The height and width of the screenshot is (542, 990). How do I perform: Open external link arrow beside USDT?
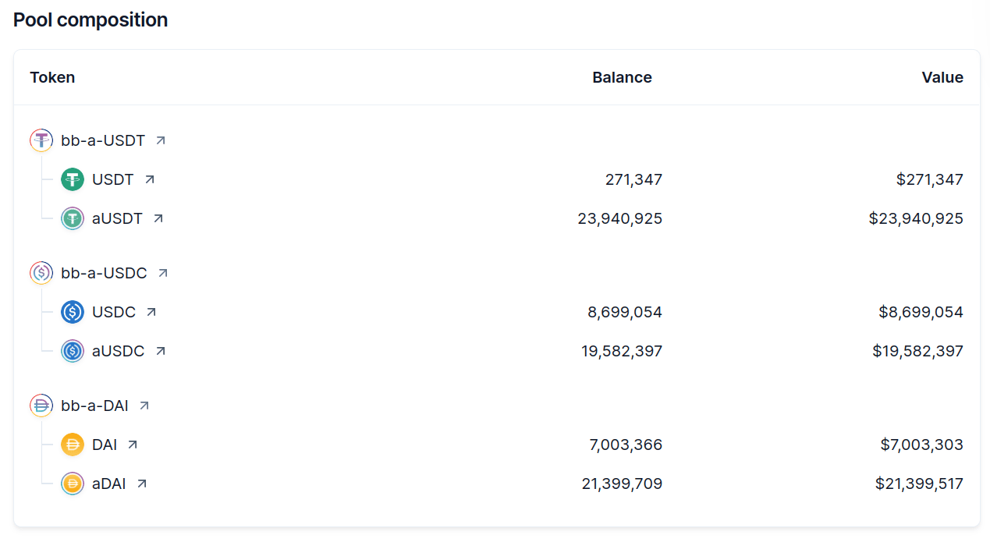tap(150, 179)
